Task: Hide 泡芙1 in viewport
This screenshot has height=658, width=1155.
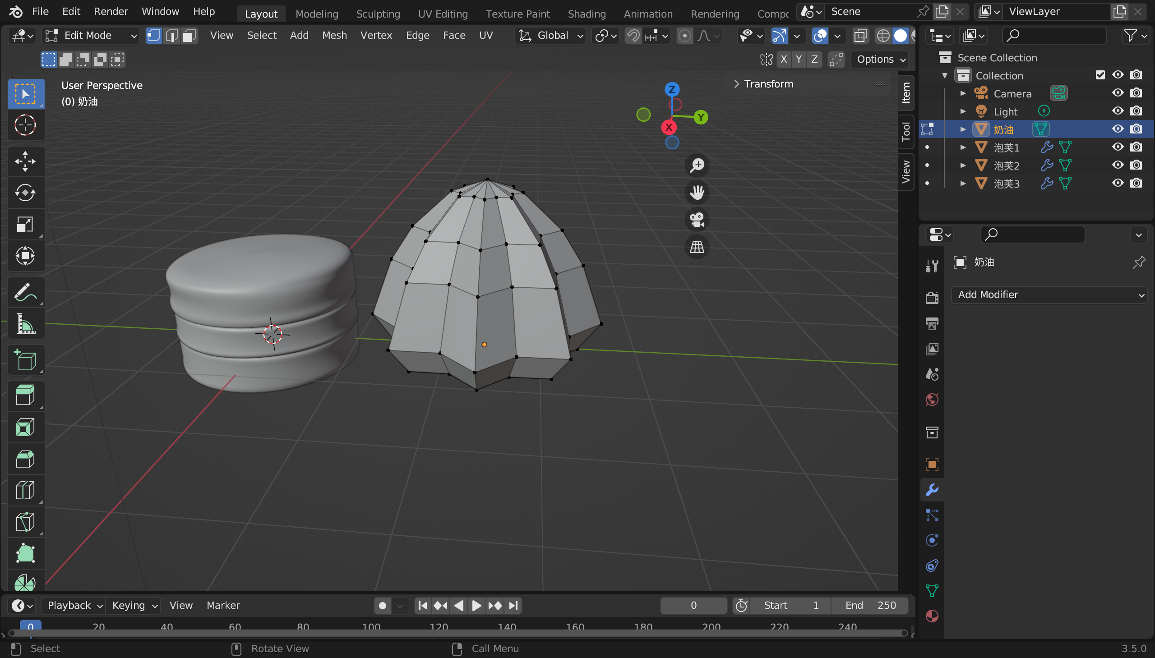Action: (x=1118, y=147)
